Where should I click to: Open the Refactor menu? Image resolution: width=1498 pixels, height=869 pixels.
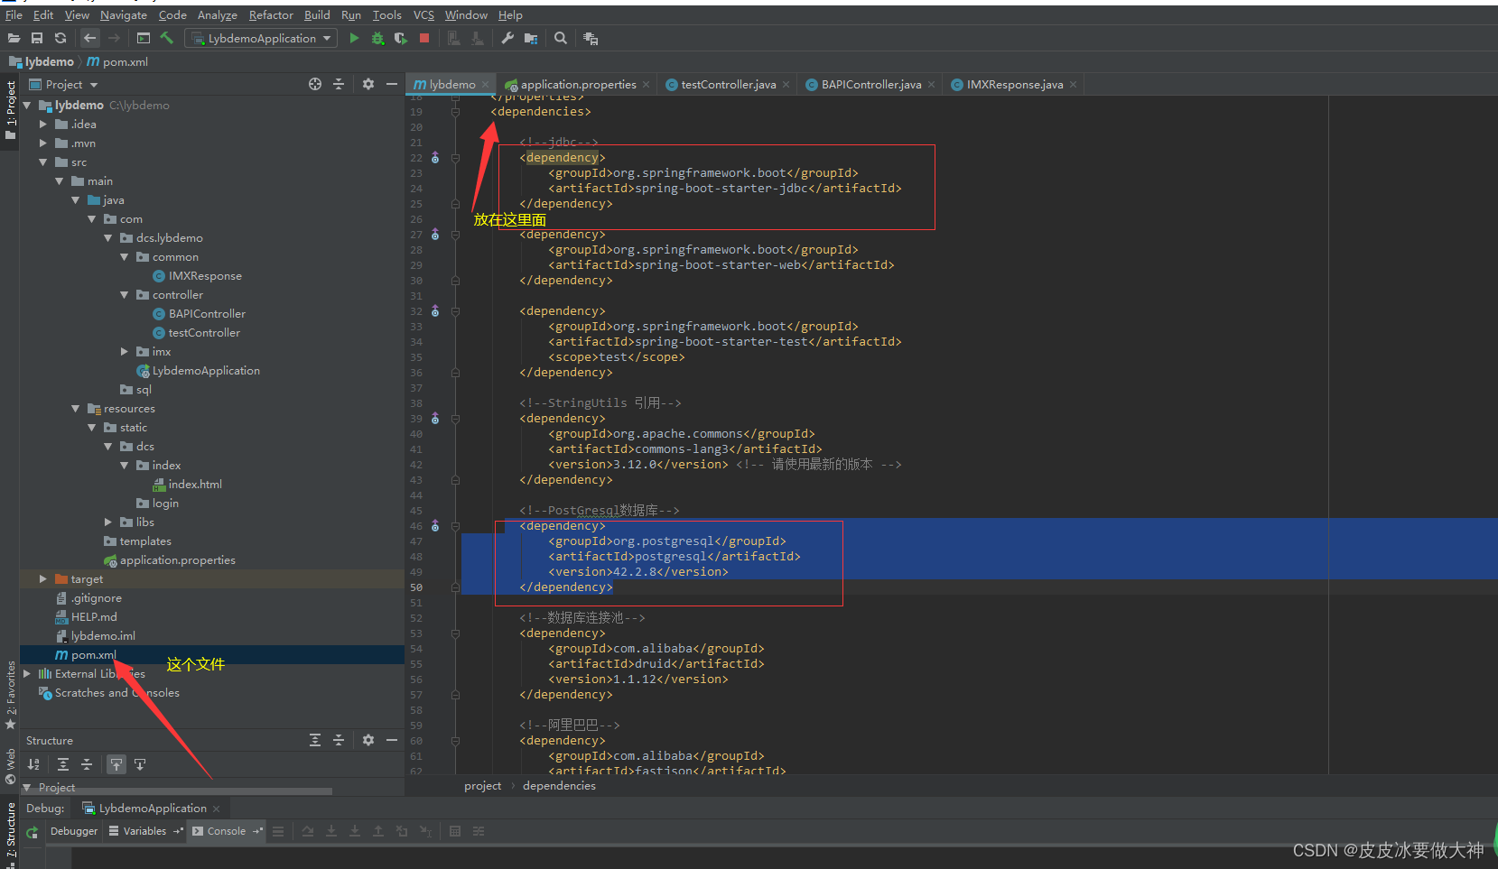point(271,14)
